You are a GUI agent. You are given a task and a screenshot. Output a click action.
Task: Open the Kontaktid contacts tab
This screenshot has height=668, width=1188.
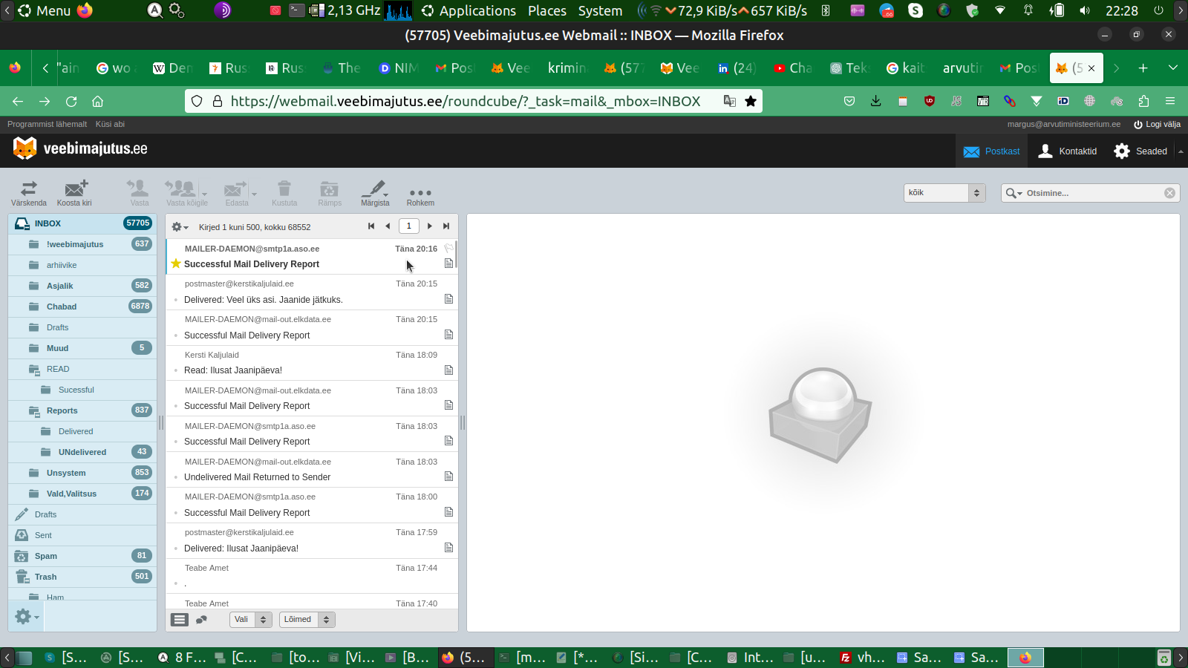pyautogui.click(x=1068, y=151)
